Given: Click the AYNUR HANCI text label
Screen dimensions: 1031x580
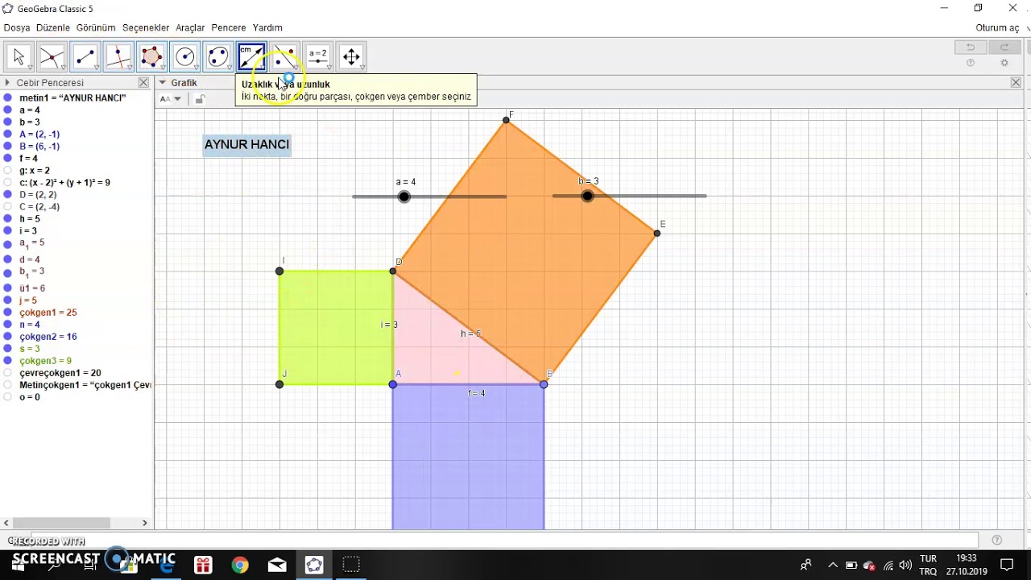Looking at the screenshot, I should [246, 145].
